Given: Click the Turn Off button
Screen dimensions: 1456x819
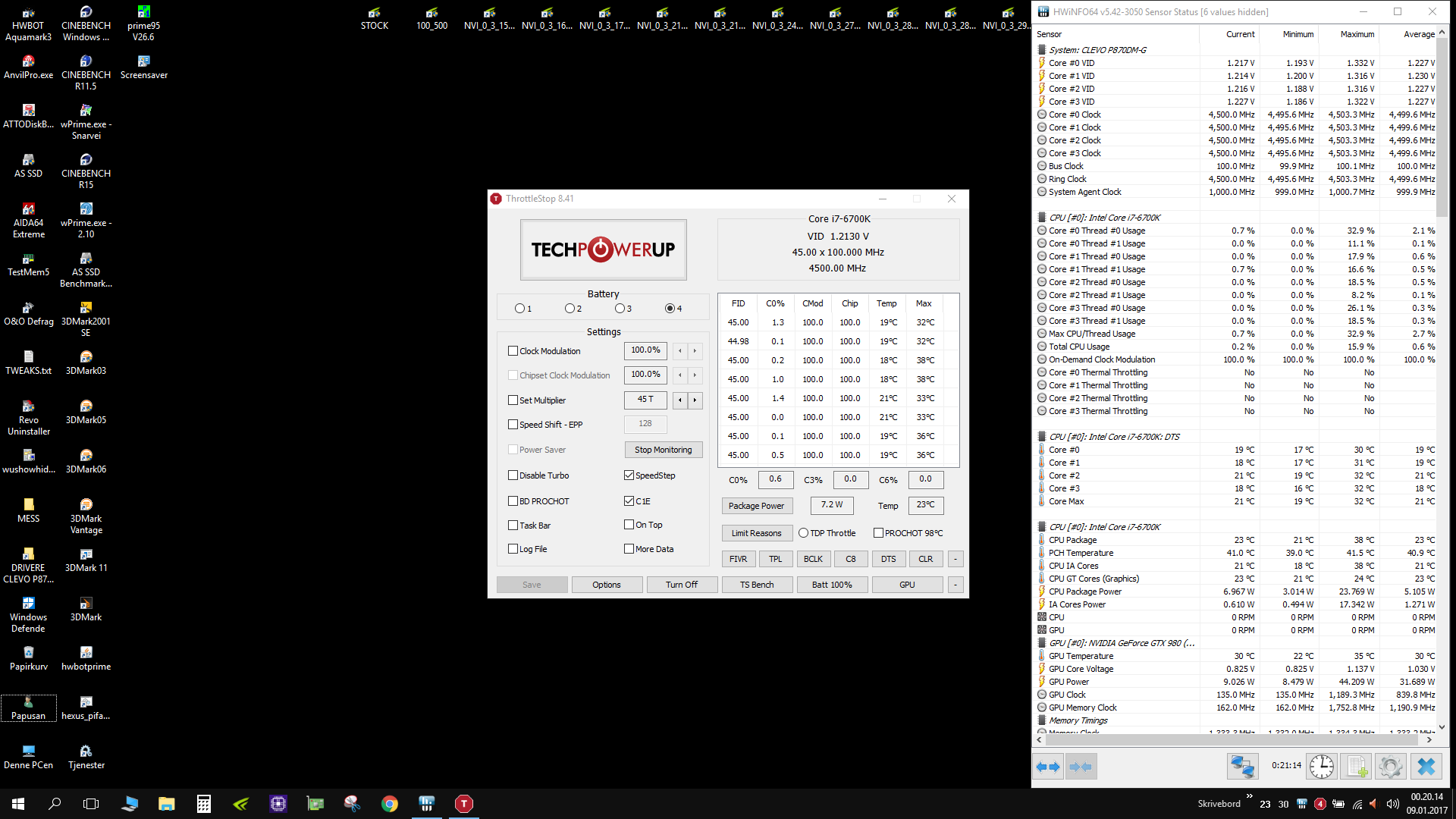Looking at the screenshot, I should click(x=682, y=585).
